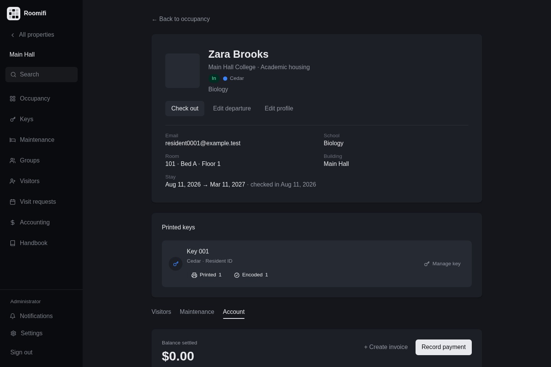
Task: Switch to the Visitors tab below keys
Action: pyautogui.click(x=161, y=312)
